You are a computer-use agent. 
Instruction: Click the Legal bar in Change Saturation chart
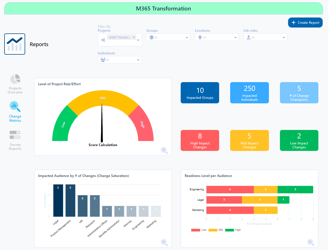(x=58, y=200)
